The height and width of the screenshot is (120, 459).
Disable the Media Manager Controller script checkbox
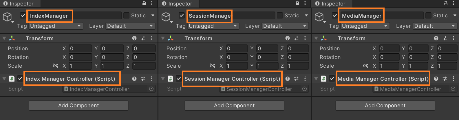coord(332,79)
